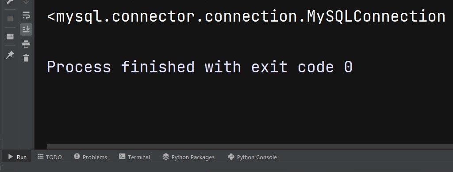The height and width of the screenshot is (172, 453).
Task: Pin the Run tab with pushpin icon
Action: (10, 54)
